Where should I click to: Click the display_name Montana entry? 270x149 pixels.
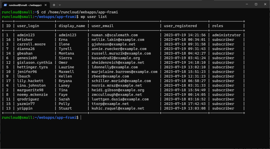coord(66,53)
